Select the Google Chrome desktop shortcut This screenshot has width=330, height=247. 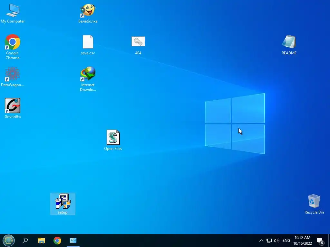pyautogui.click(x=13, y=47)
